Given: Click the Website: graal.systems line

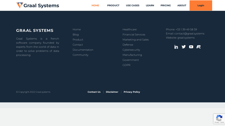Looking at the screenshot, I should (x=180, y=38).
